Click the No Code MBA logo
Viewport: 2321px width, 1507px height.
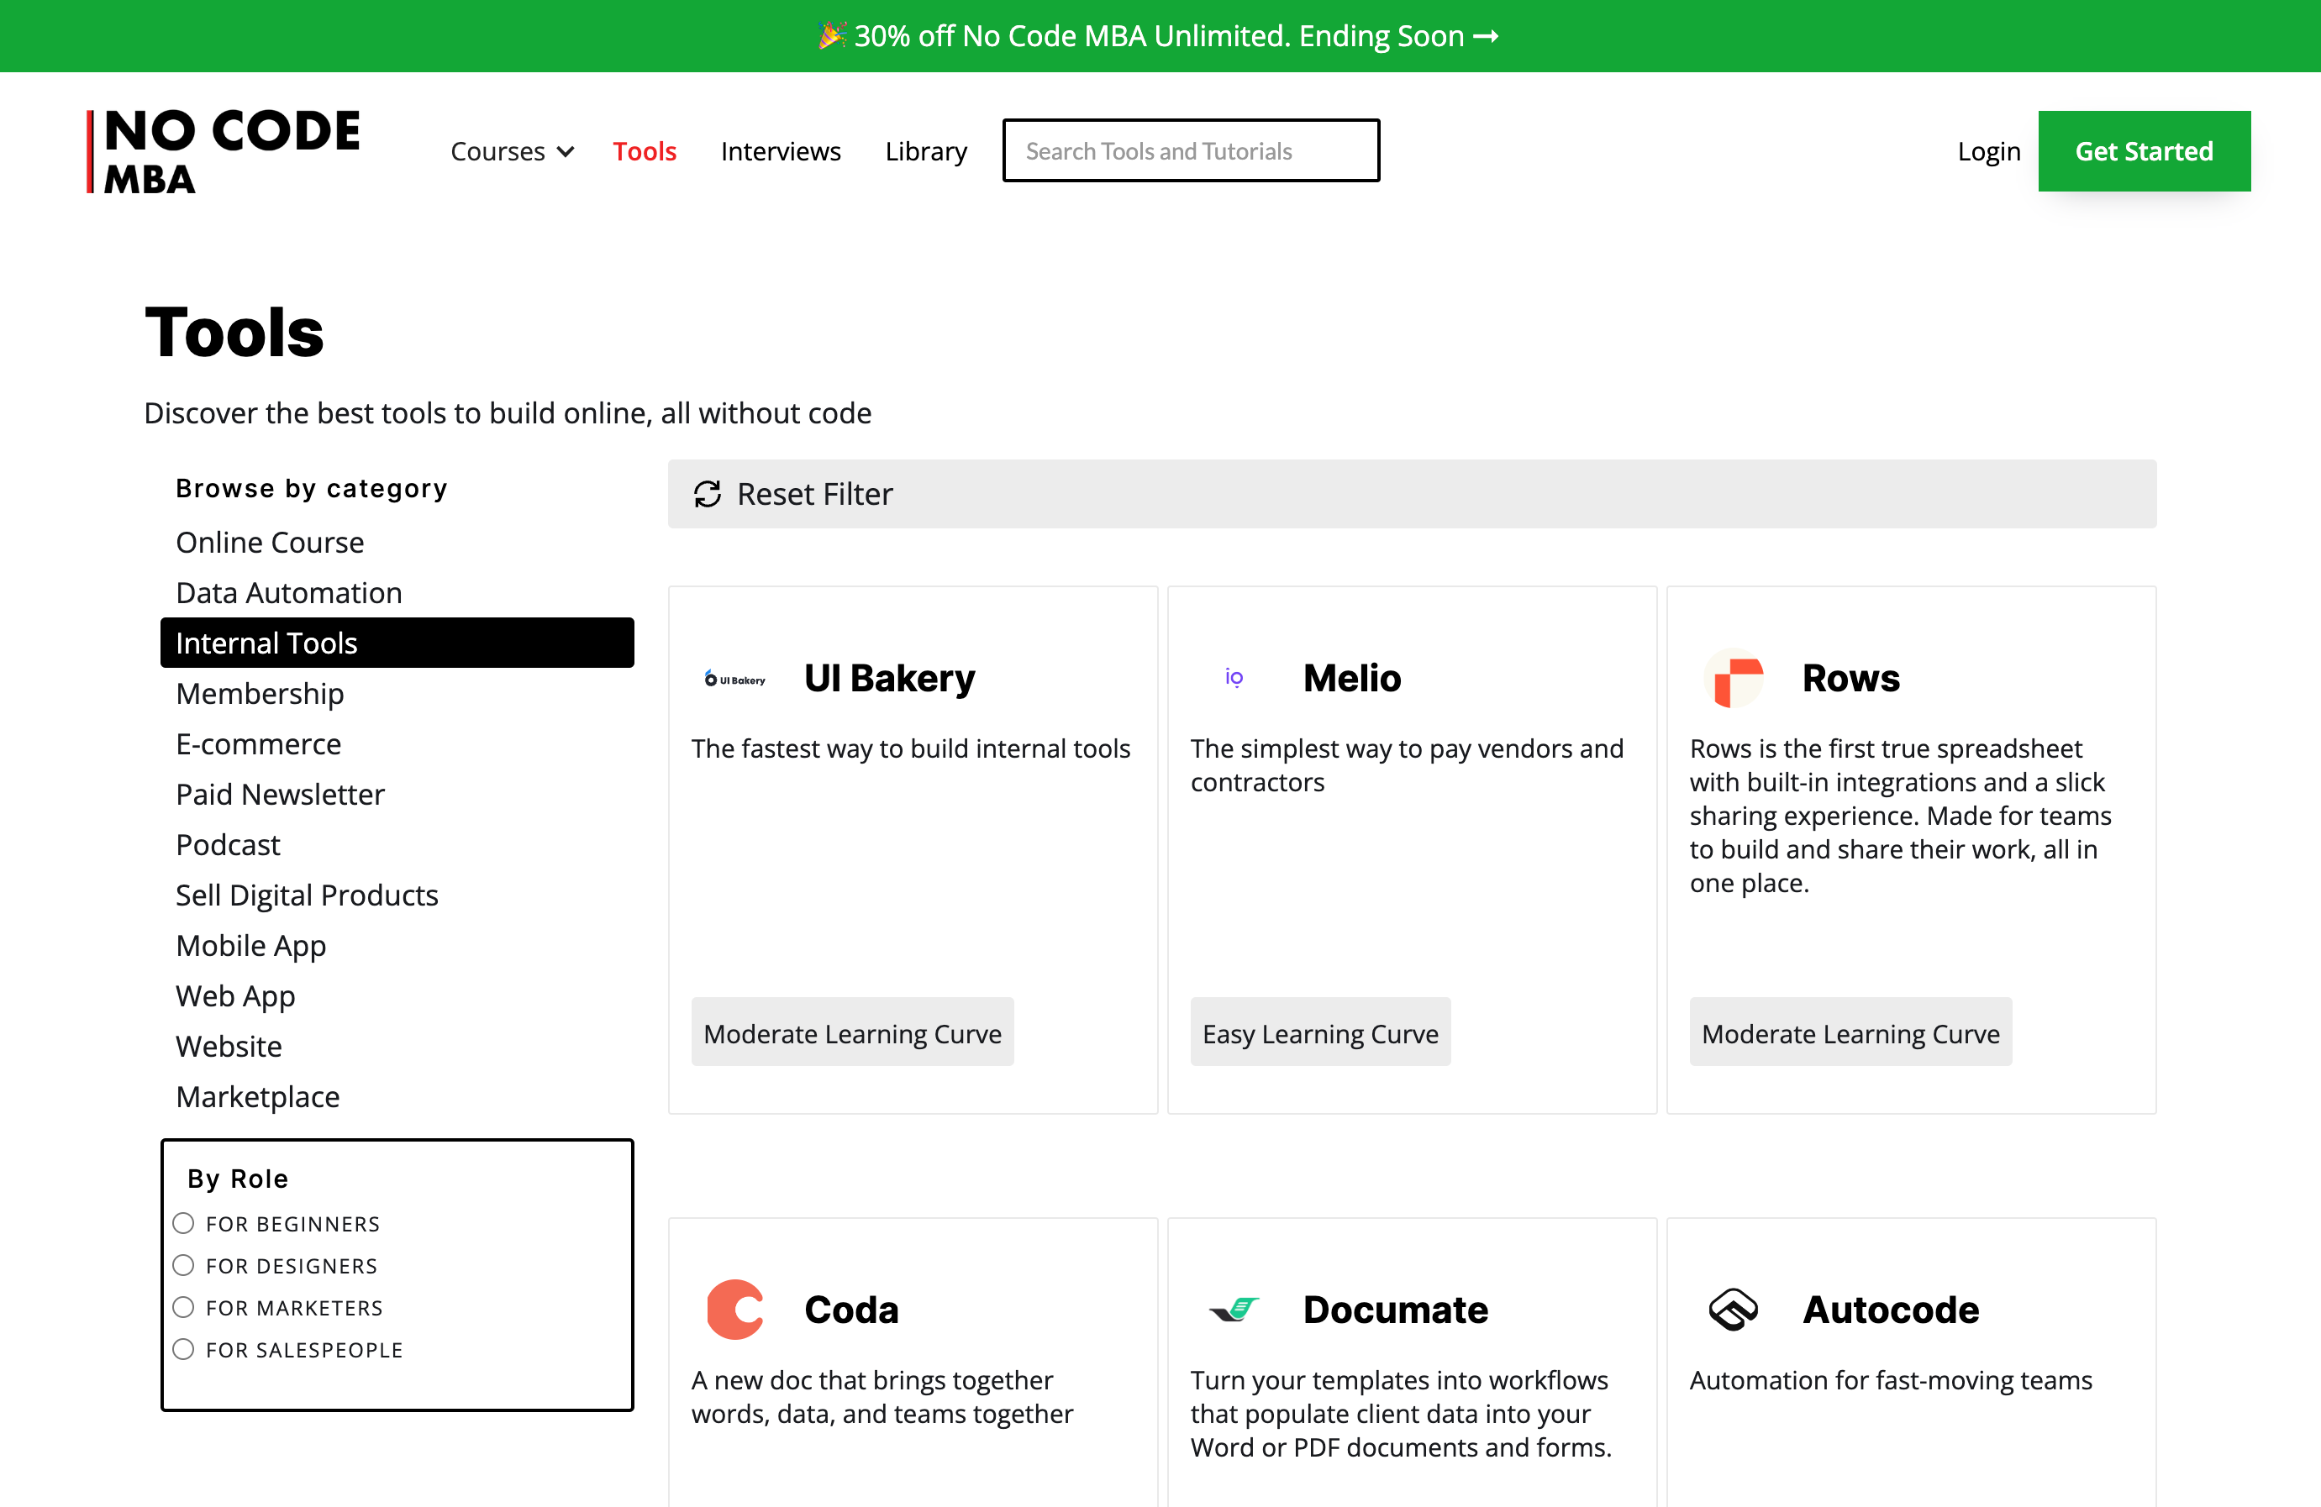tap(224, 151)
